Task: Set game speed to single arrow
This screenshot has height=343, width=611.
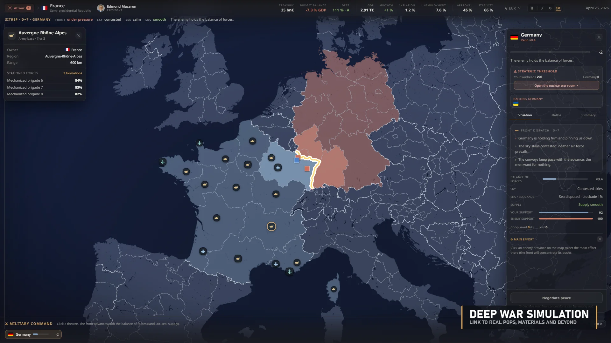Action: [x=542, y=8]
